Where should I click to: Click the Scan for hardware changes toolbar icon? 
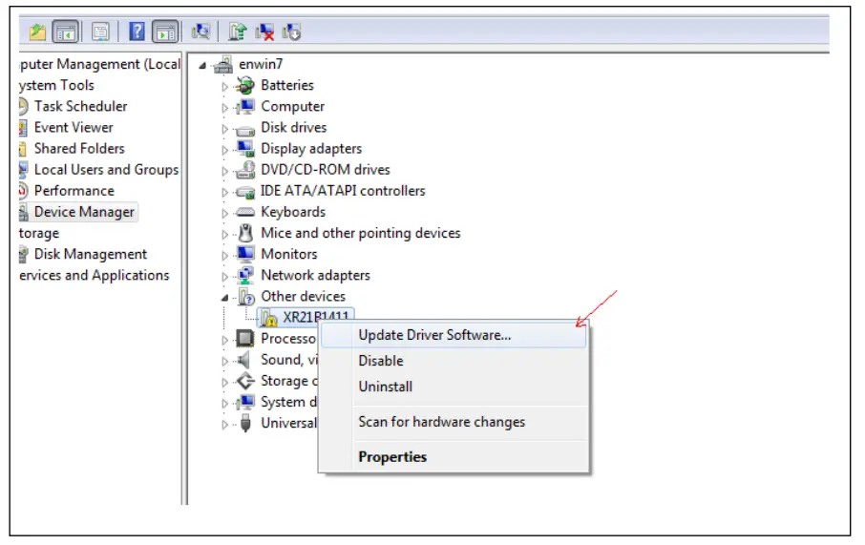pos(200,31)
